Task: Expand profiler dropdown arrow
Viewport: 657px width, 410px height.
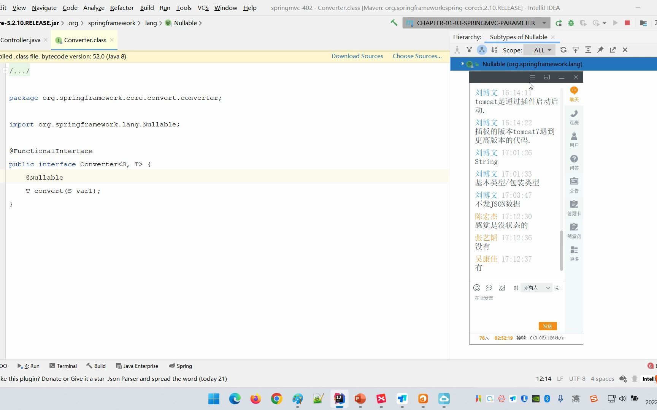Action: coord(605,24)
